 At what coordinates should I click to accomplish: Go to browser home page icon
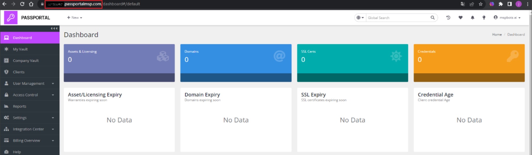click(x=31, y=4)
